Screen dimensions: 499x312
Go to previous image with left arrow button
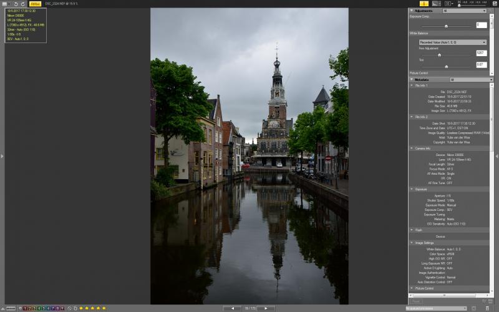233,308
